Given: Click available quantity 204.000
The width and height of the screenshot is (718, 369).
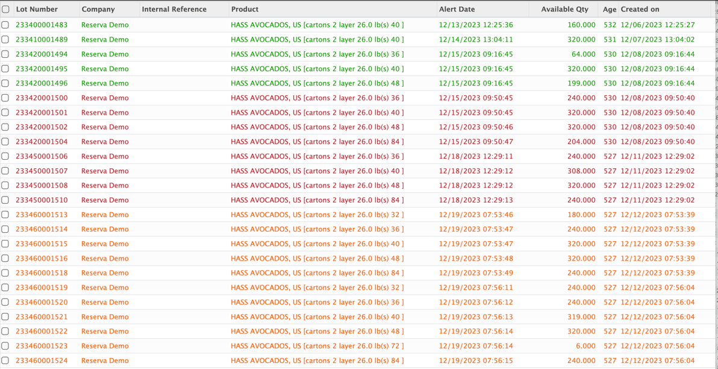Looking at the screenshot, I should (x=581, y=142).
